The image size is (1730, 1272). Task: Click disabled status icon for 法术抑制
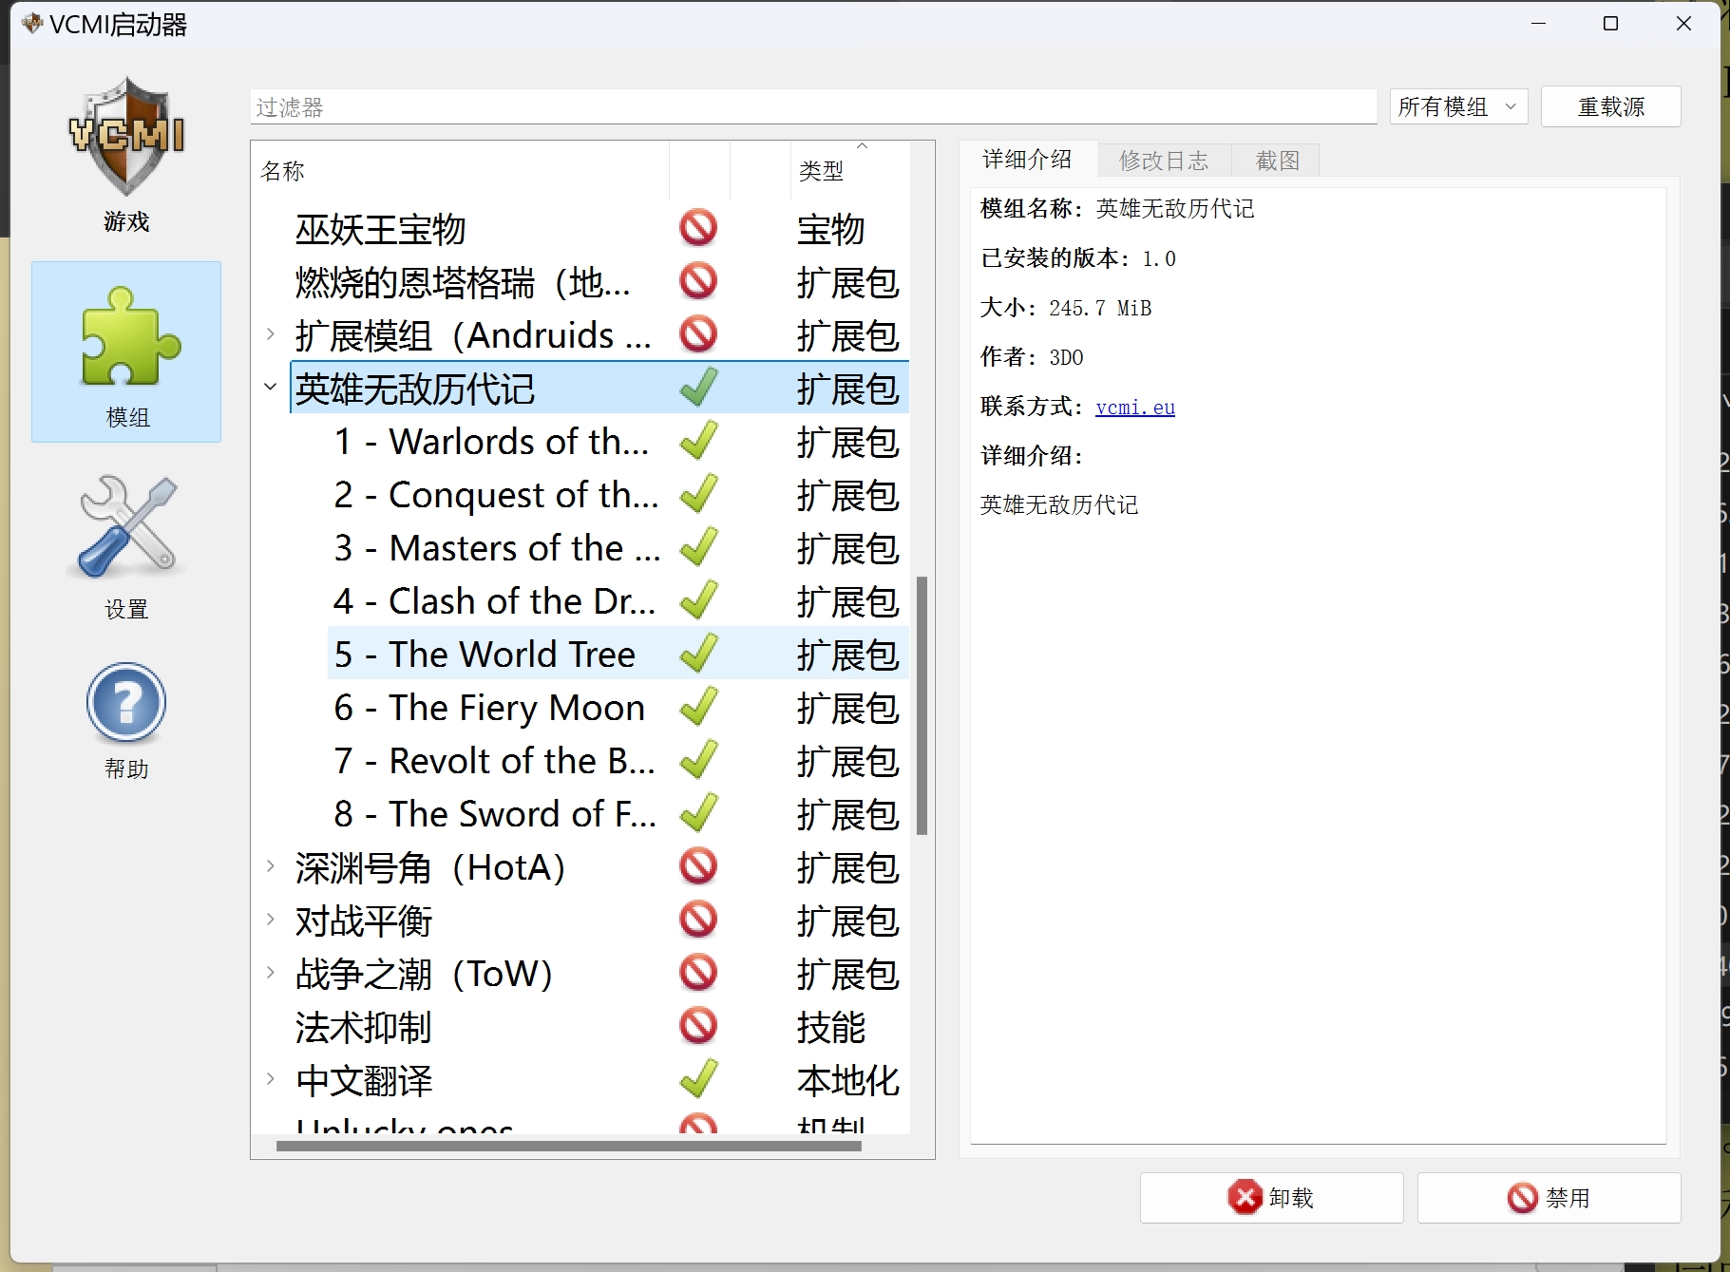698,1026
